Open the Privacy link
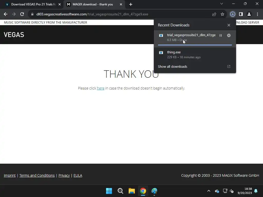This screenshot has height=197, width=263. coord(64,175)
